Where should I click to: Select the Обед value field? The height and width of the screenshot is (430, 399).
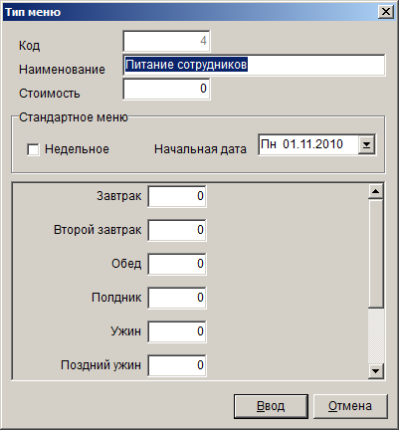coord(177,264)
